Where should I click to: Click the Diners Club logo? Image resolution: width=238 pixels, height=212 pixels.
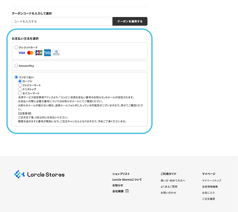point(56,53)
